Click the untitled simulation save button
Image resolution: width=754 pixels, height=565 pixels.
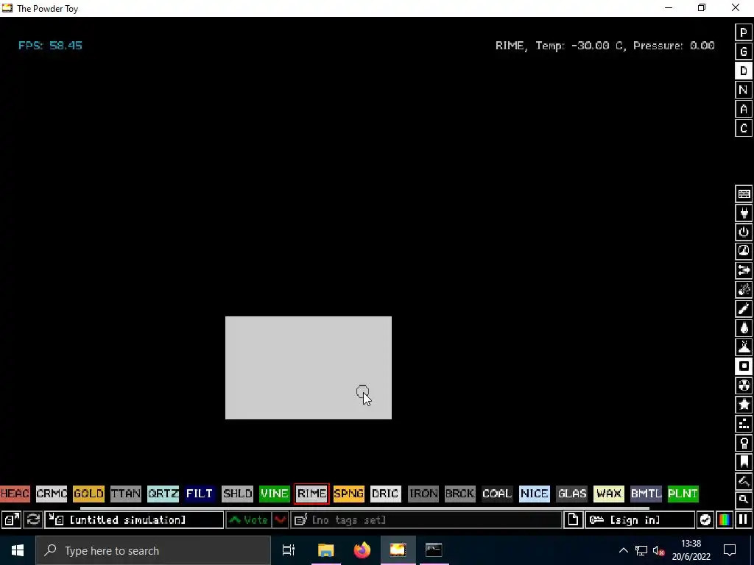click(134, 520)
